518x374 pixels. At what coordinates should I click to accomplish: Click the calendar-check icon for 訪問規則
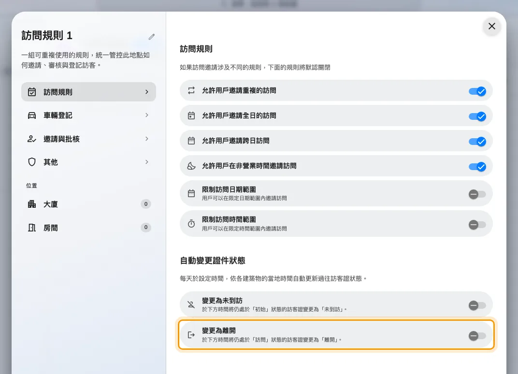[x=32, y=92]
